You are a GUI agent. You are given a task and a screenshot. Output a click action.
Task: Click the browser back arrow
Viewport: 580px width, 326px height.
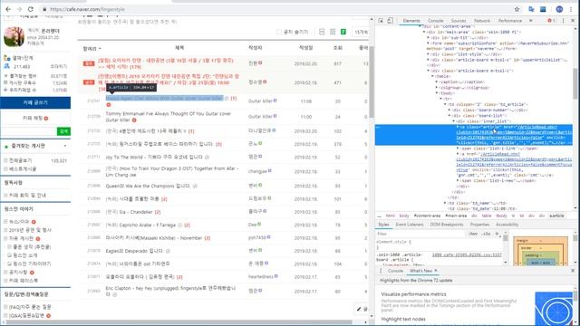(8, 9)
